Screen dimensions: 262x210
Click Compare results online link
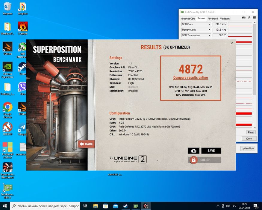[x=190, y=77]
